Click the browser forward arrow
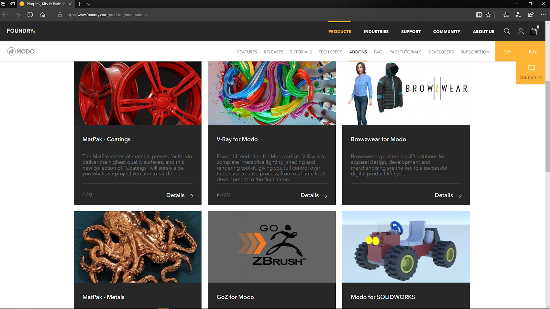 (x=18, y=15)
